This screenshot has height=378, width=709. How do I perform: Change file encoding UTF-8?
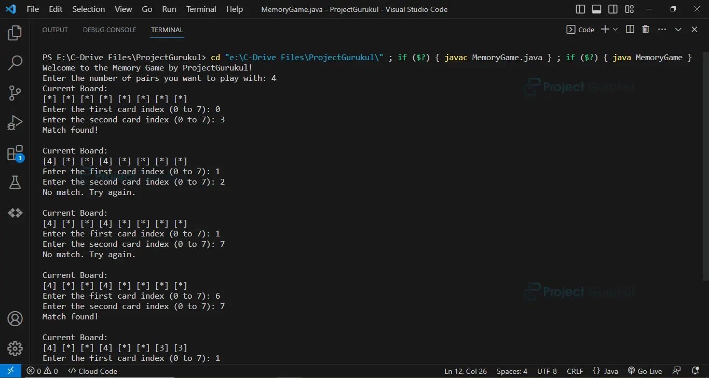tap(547, 371)
